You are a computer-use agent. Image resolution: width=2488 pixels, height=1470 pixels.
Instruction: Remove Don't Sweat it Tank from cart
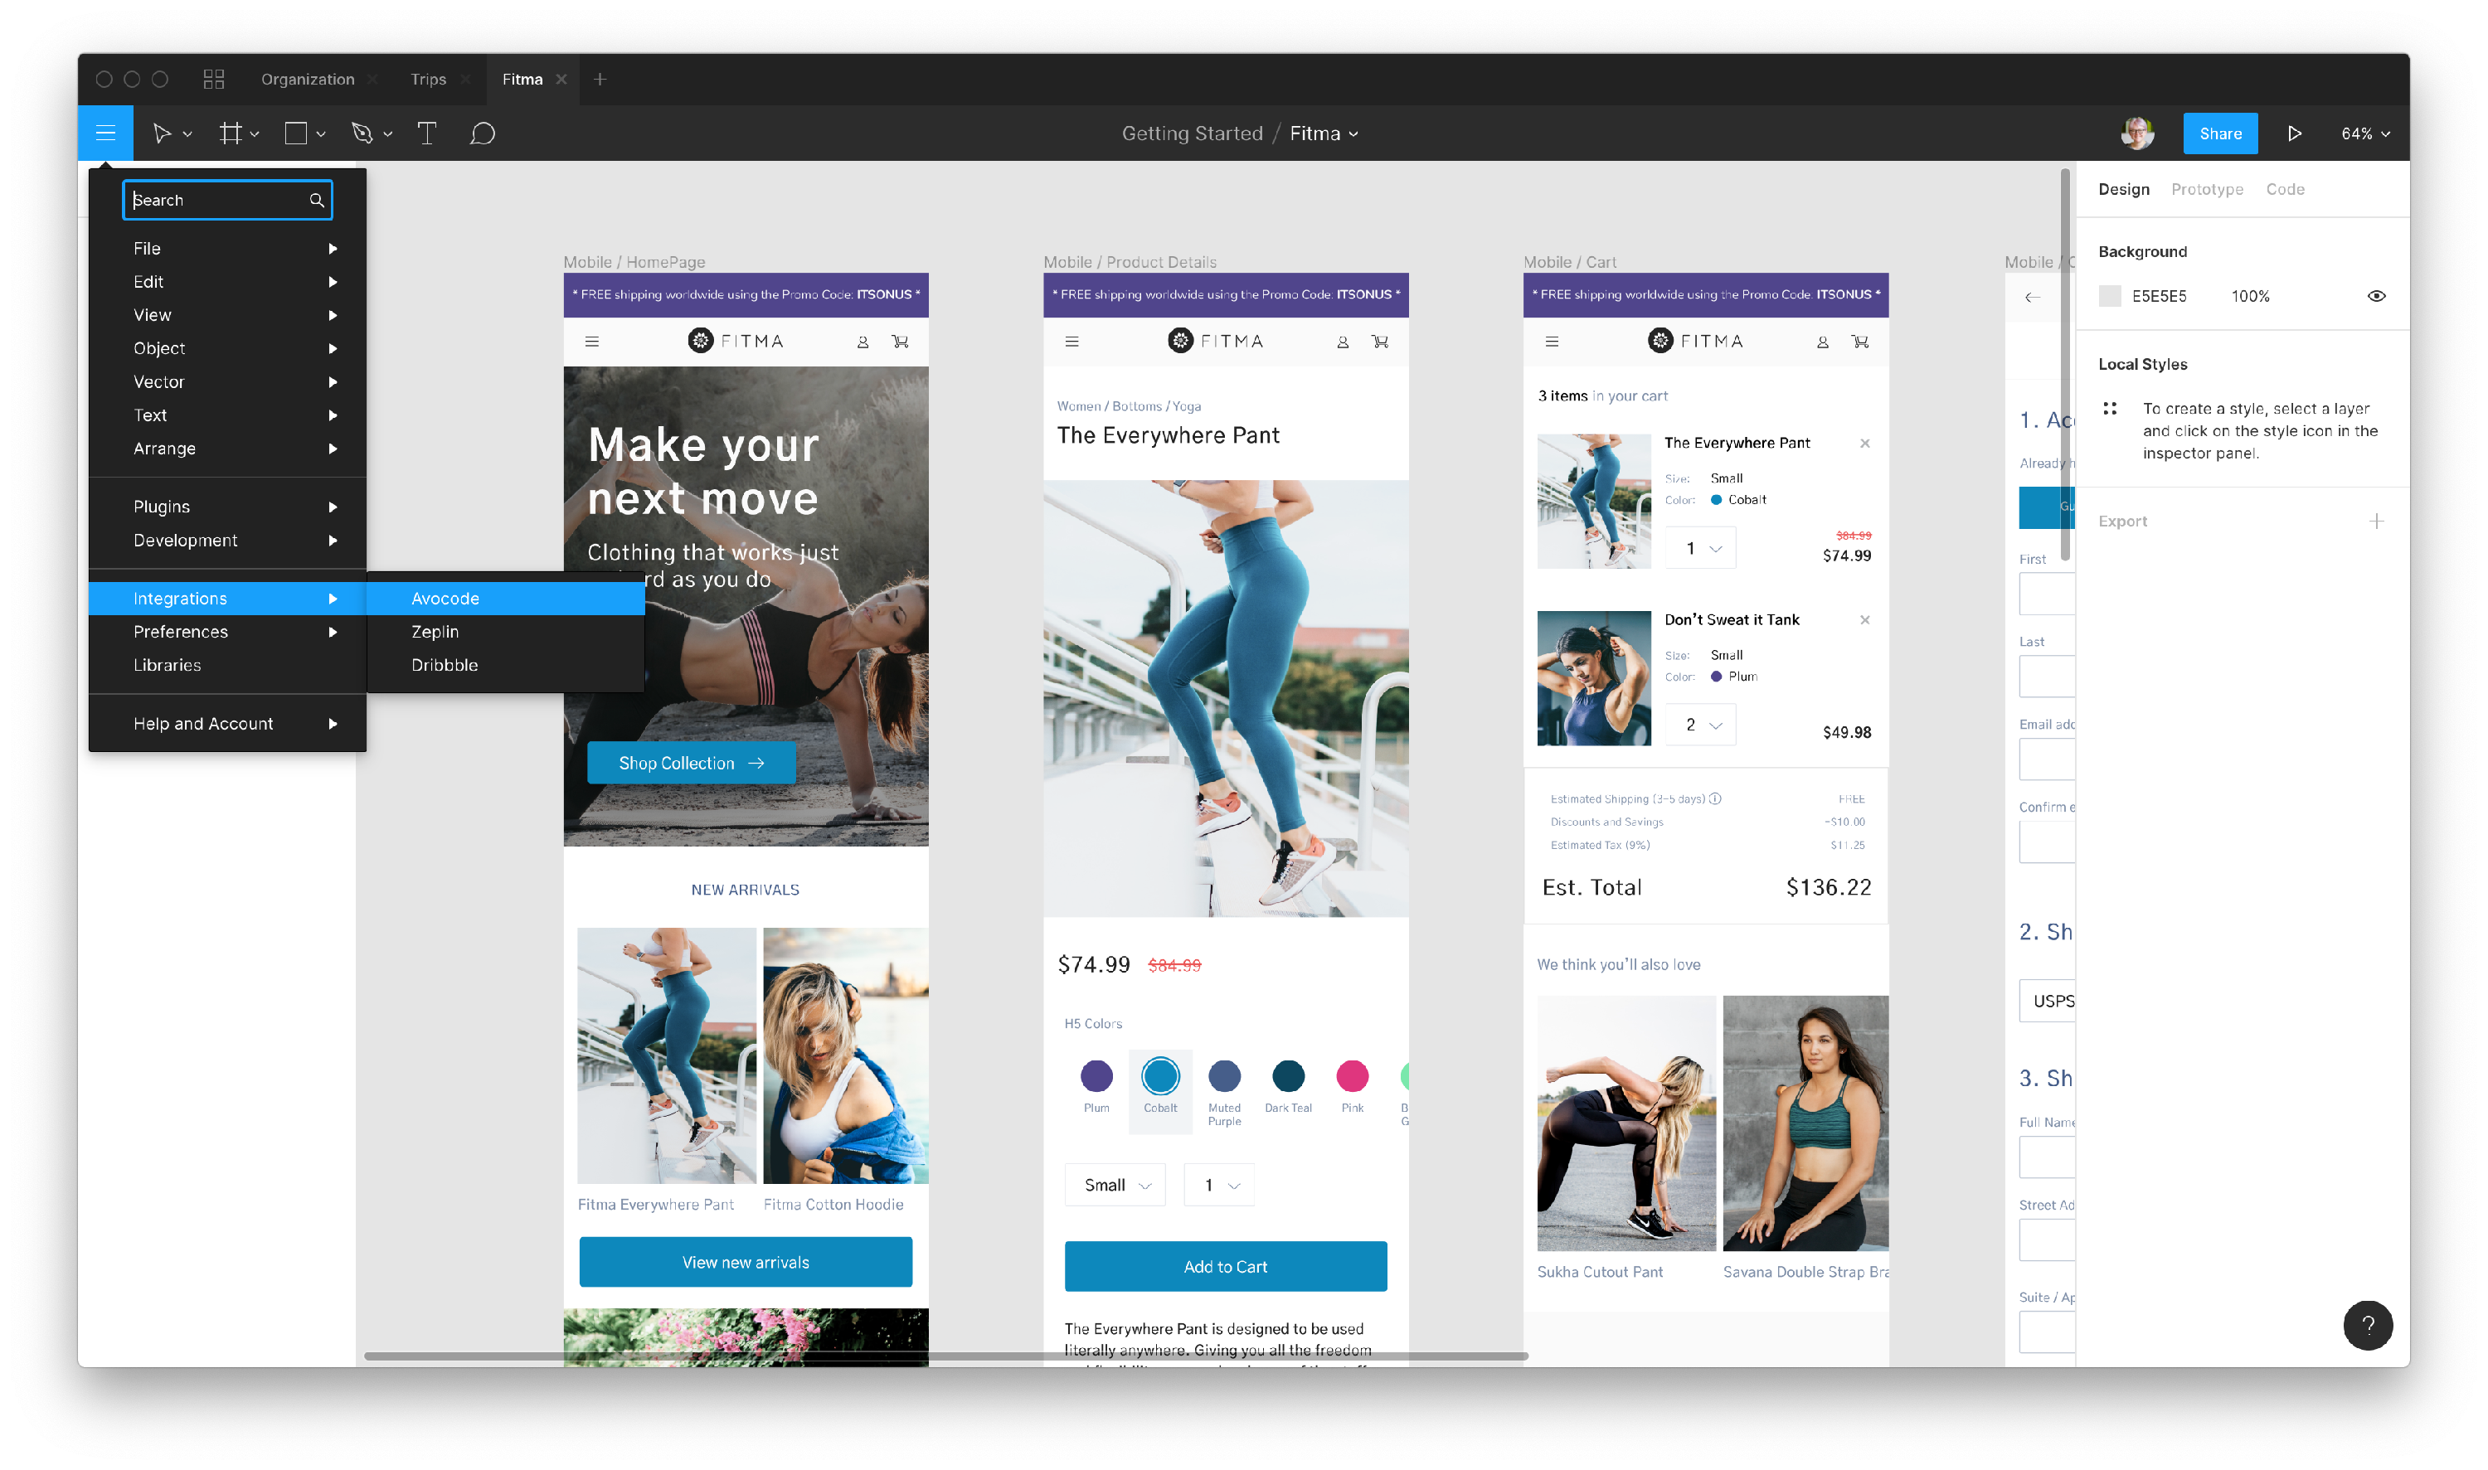coord(1865,619)
